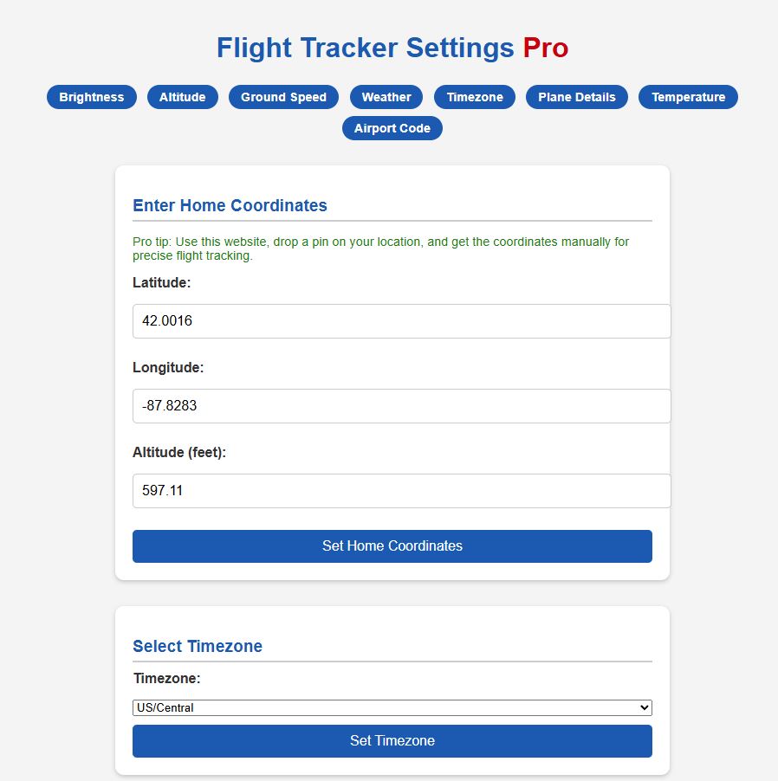Open the Plane Details section

coord(576,97)
